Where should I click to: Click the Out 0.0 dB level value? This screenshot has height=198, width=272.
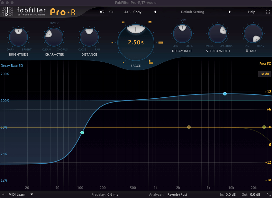click(255, 194)
